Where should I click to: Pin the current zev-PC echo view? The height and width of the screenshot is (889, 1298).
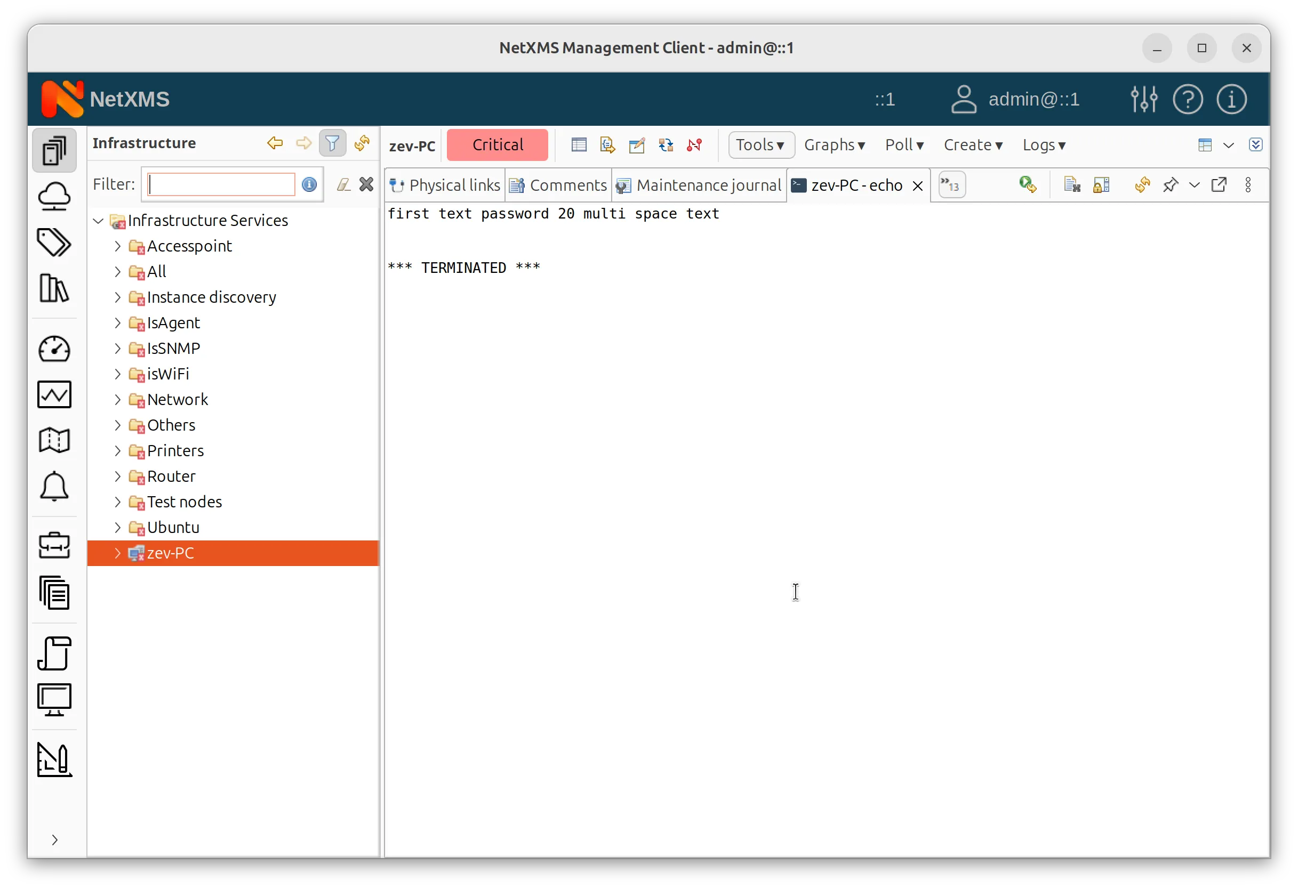tap(1170, 185)
